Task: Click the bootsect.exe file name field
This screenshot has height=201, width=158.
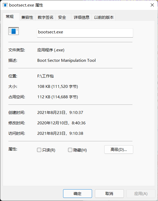Action: click(x=85, y=33)
